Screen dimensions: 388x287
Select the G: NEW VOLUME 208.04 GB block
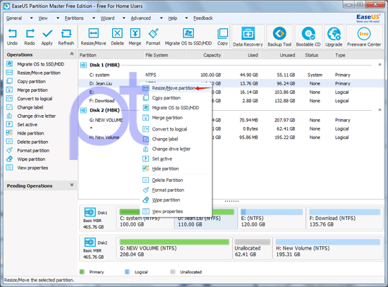click(x=174, y=248)
